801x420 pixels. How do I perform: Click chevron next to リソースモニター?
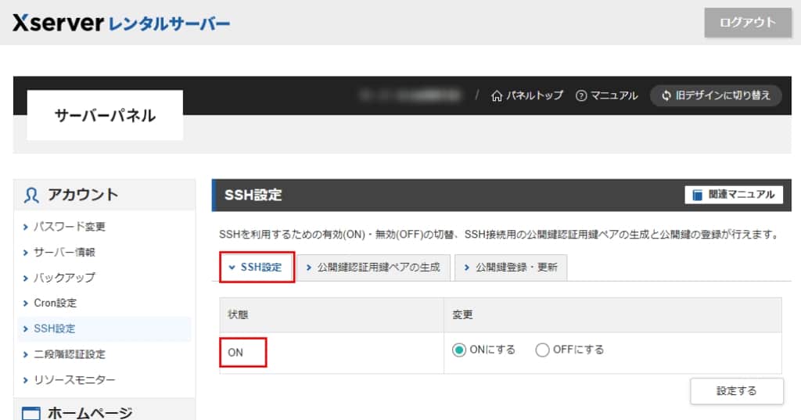click(x=26, y=380)
